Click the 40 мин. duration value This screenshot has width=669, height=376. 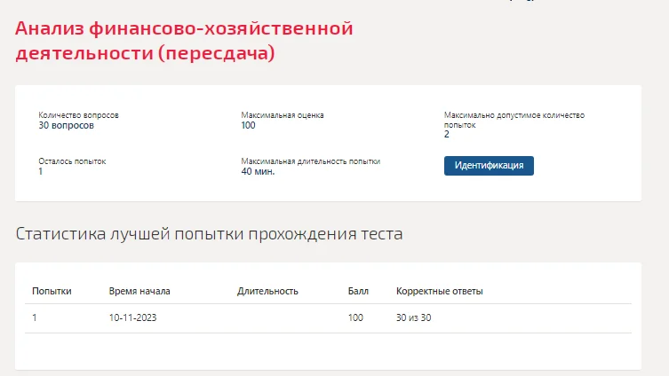point(258,172)
